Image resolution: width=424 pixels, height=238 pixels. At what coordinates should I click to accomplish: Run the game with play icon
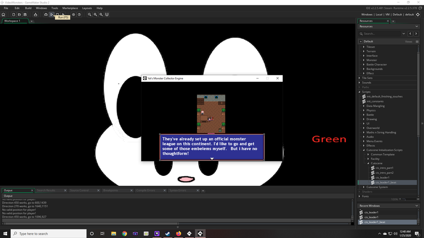[x=51, y=15]
